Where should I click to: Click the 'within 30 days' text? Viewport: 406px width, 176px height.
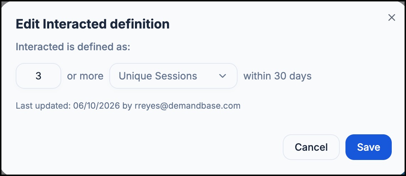(277, 76)
